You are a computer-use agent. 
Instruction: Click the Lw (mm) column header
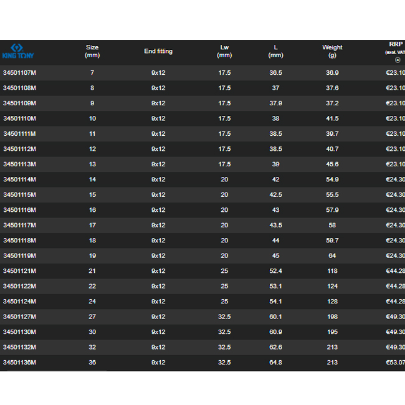[x=224, y=51]
